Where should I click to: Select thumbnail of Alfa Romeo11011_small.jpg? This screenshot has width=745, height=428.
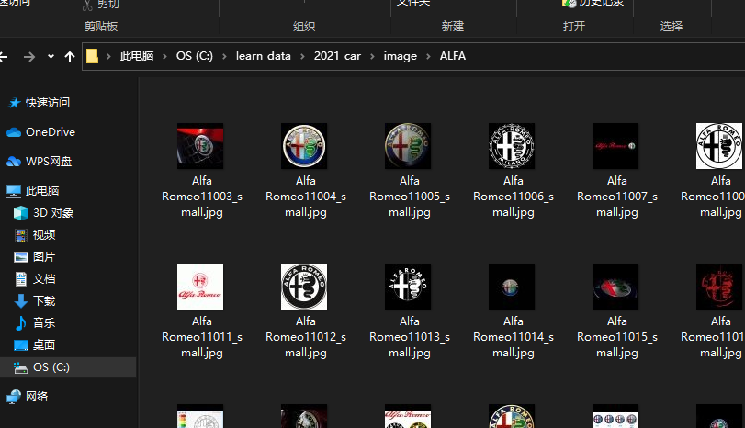coord(200,287)
